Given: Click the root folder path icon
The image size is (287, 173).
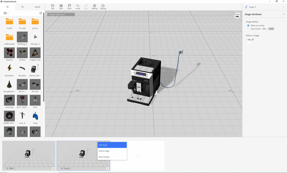Looking at the screenshot, I should point(5,13).
